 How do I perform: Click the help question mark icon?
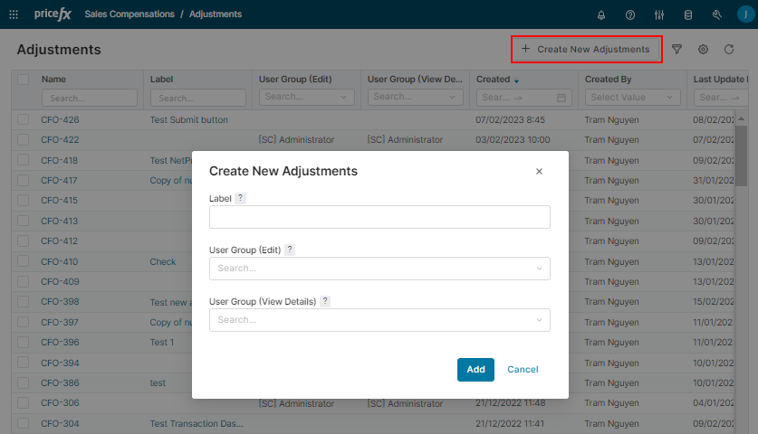pos(630,14)
